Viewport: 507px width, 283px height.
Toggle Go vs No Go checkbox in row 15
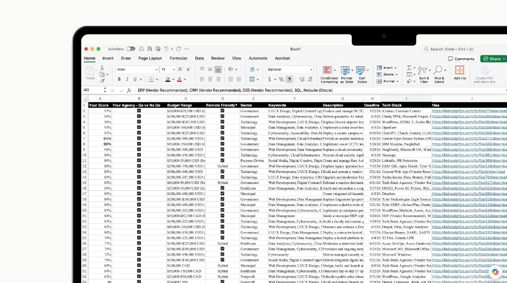pos(139,182)
